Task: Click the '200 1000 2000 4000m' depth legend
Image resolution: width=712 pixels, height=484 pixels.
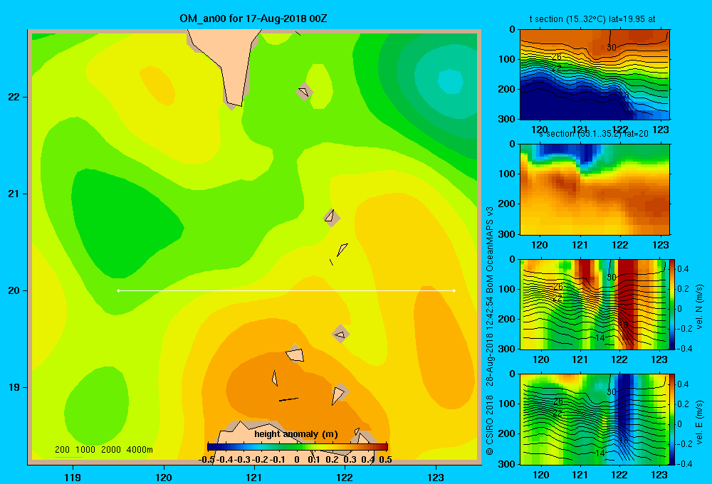Action: [103, 450]
